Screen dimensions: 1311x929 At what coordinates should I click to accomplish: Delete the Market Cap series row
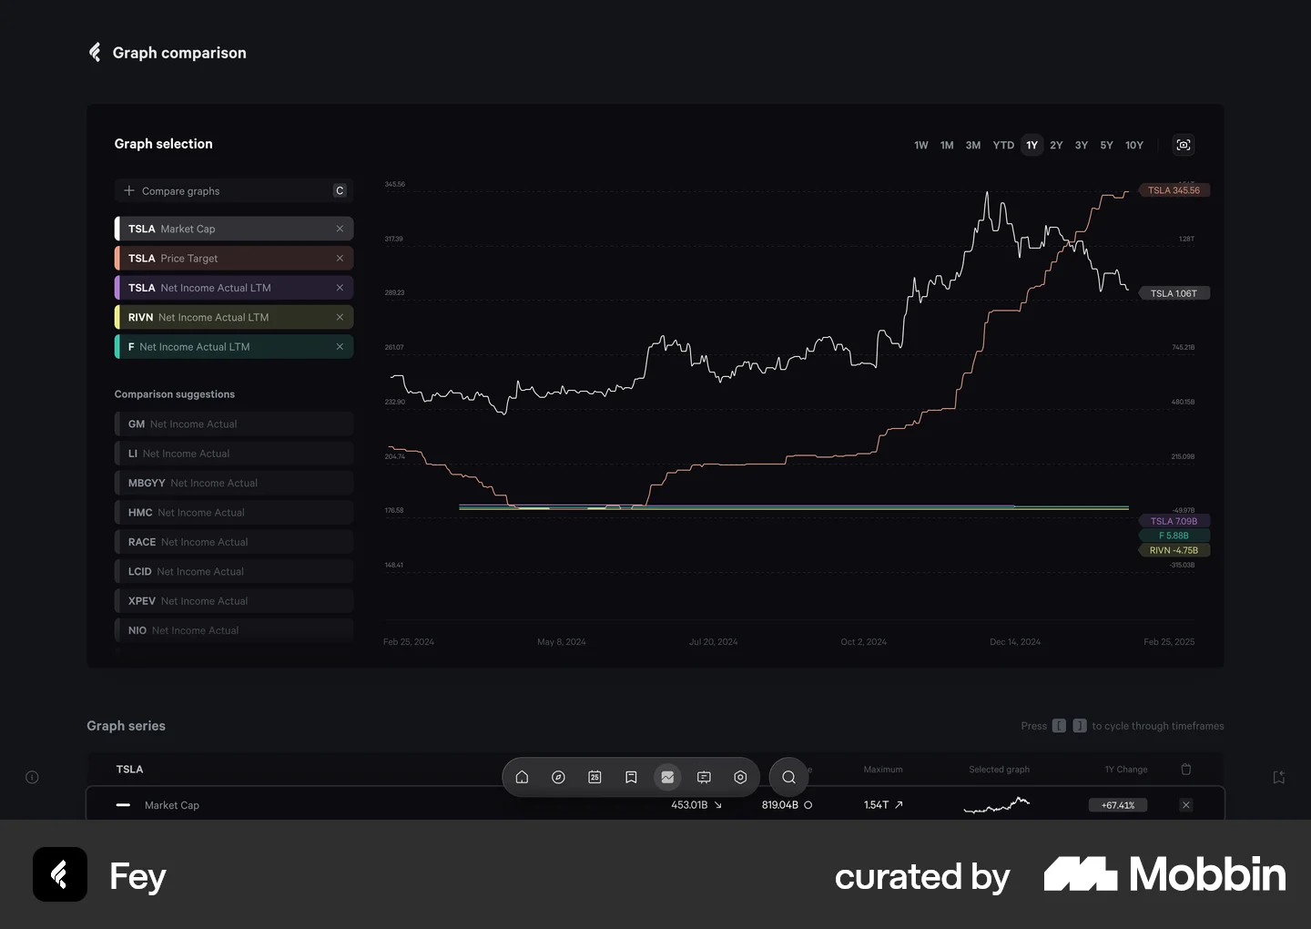pyautogui.click(x=1185, y=805)
